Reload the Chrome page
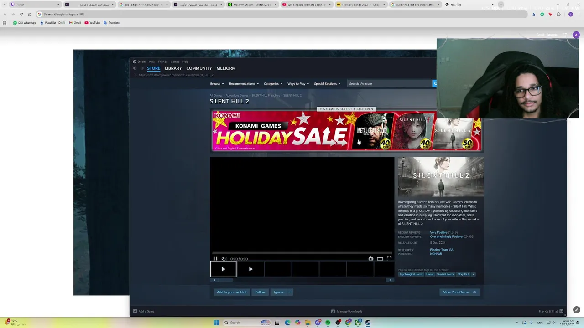 tap(21, 14)
